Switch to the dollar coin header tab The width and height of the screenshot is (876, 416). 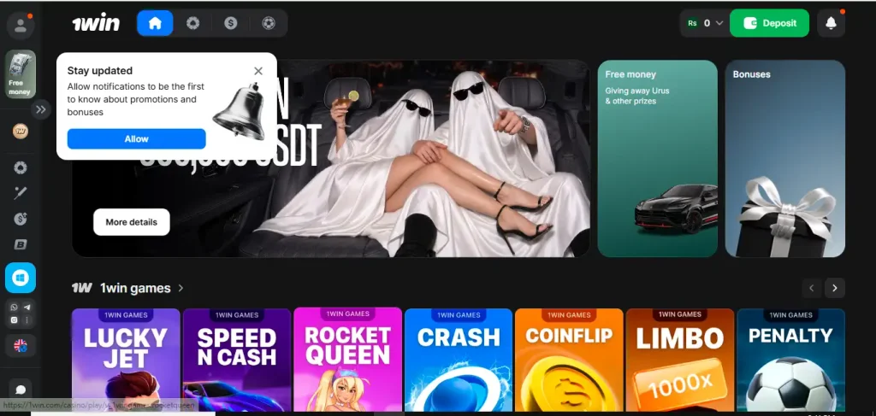point(231,23)
